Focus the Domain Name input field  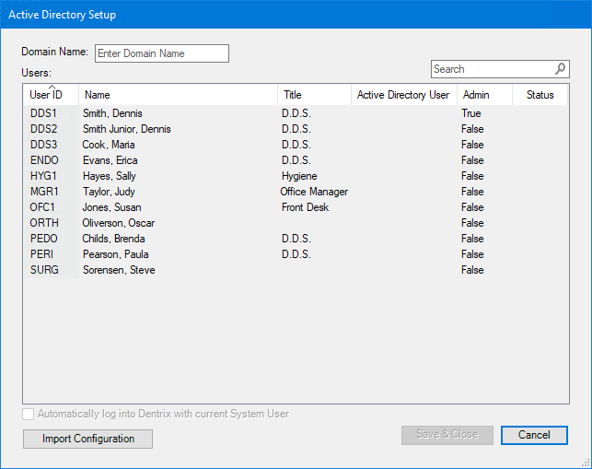161,53
